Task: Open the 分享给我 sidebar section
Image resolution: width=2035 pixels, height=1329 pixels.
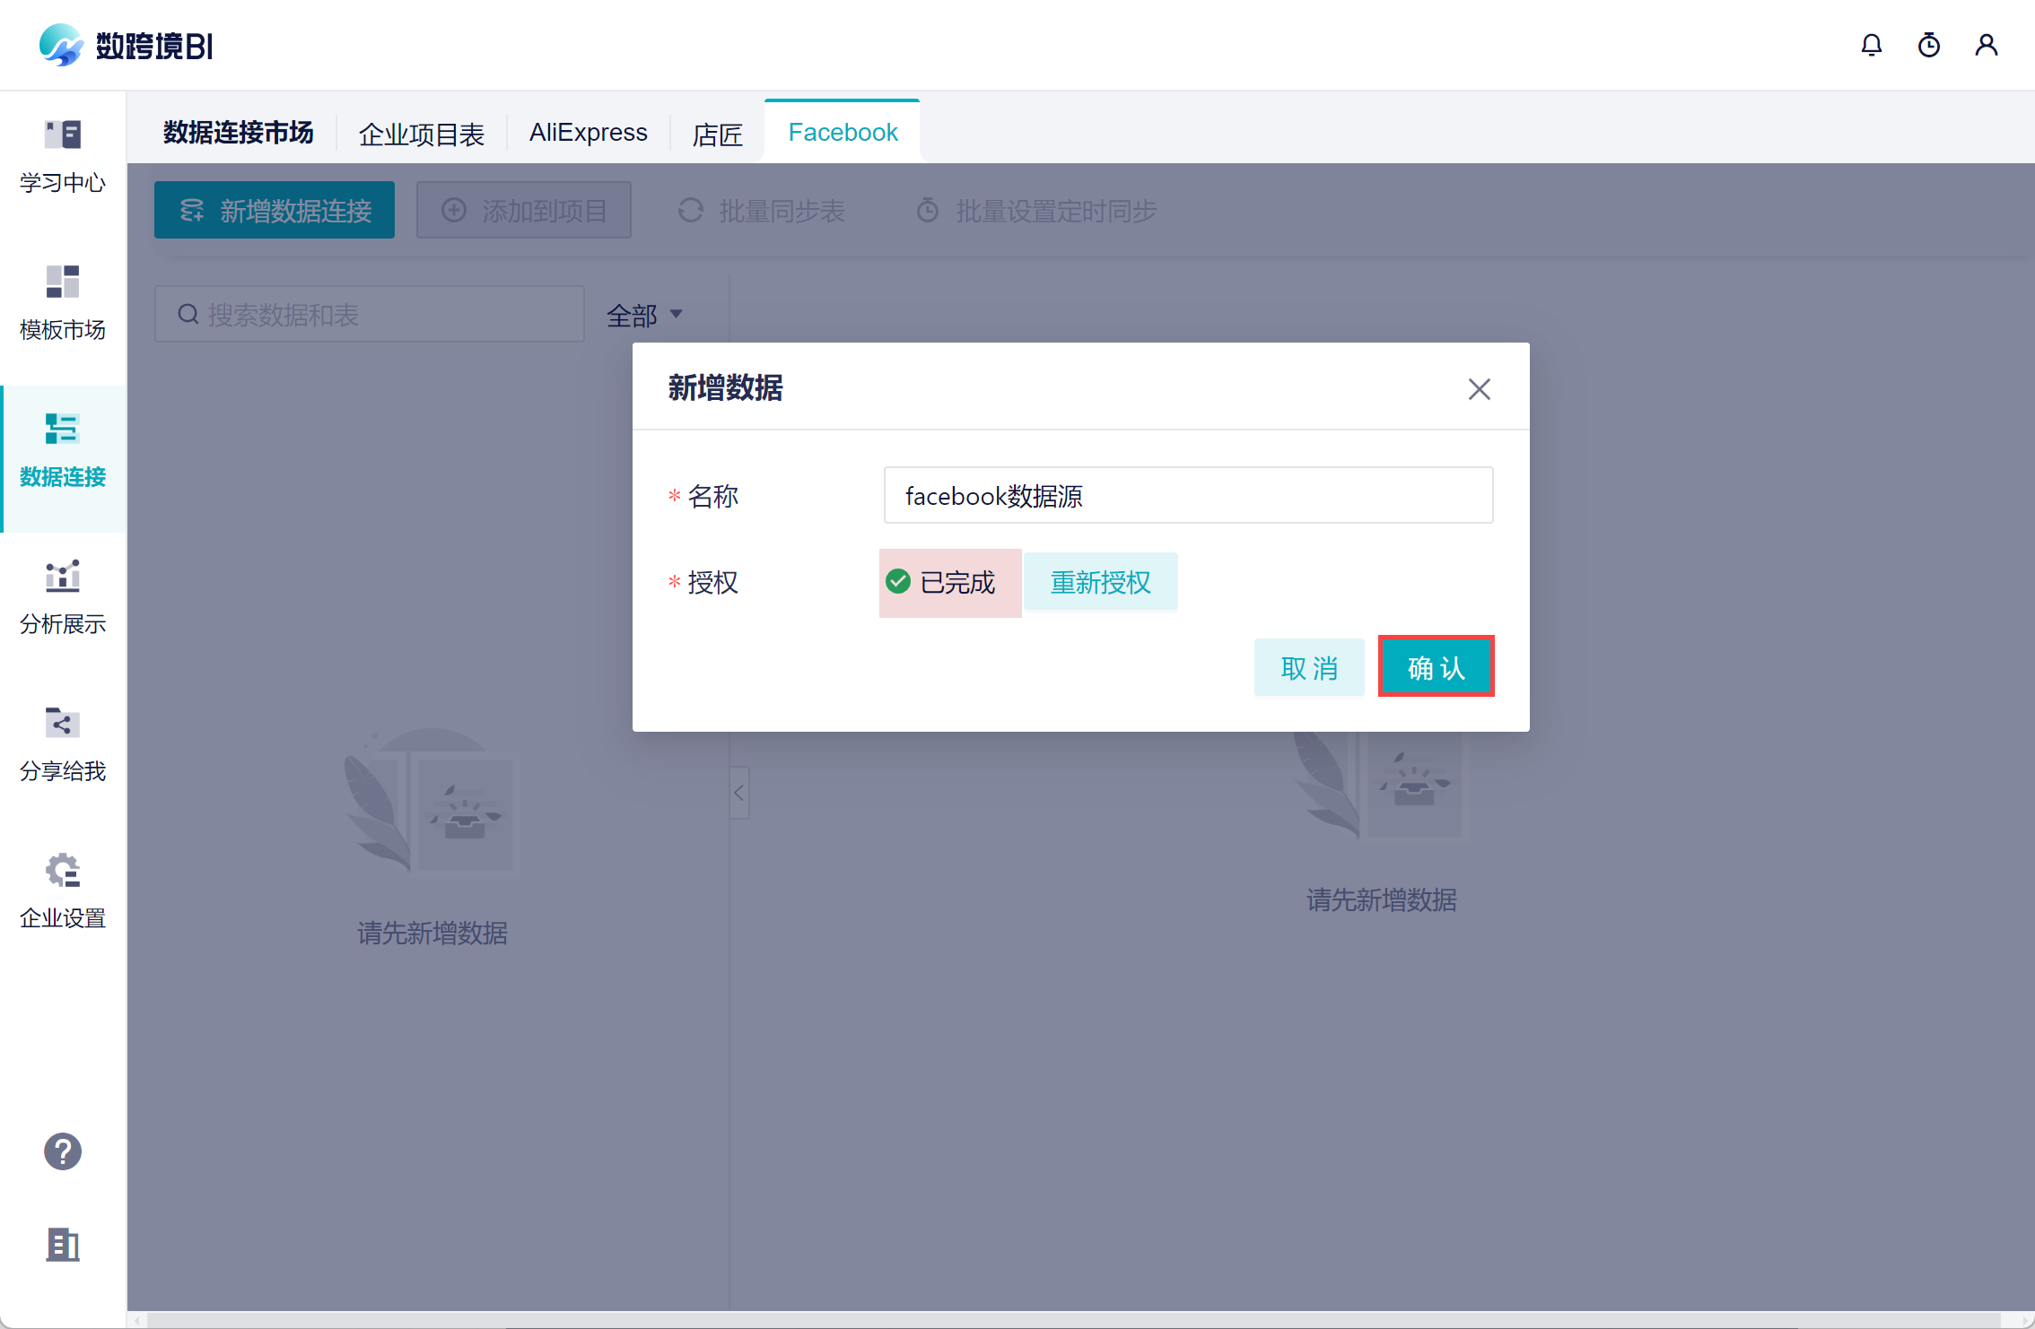Action: (62, 724)
